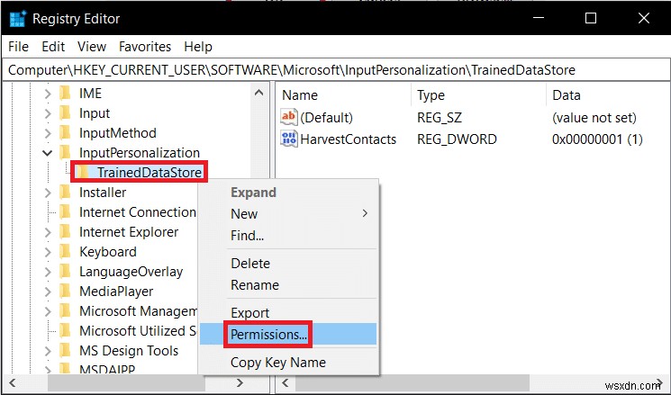This screenshot has height=395, width=671.
Task: Select the HarvestContacts value name
Action: tap(349, 139)
